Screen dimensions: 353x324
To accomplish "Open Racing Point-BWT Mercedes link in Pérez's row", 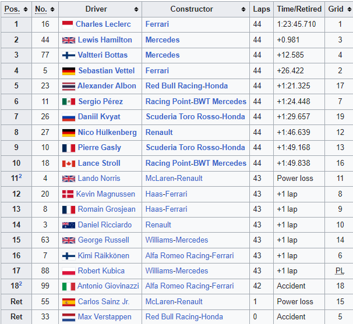I will (x=196, y=101).
